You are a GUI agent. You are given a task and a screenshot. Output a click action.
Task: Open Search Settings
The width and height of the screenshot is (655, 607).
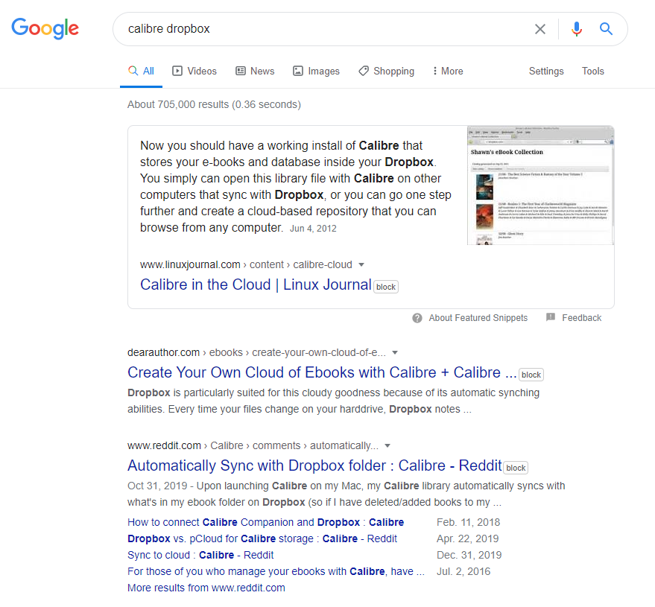click(546, 71)
